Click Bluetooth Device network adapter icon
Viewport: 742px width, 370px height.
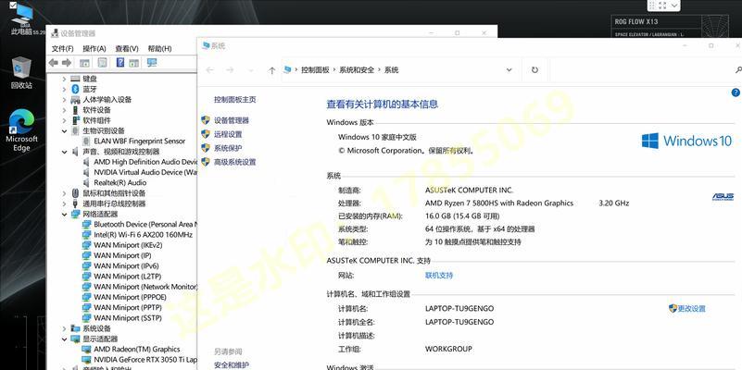(x=86, y=224)
